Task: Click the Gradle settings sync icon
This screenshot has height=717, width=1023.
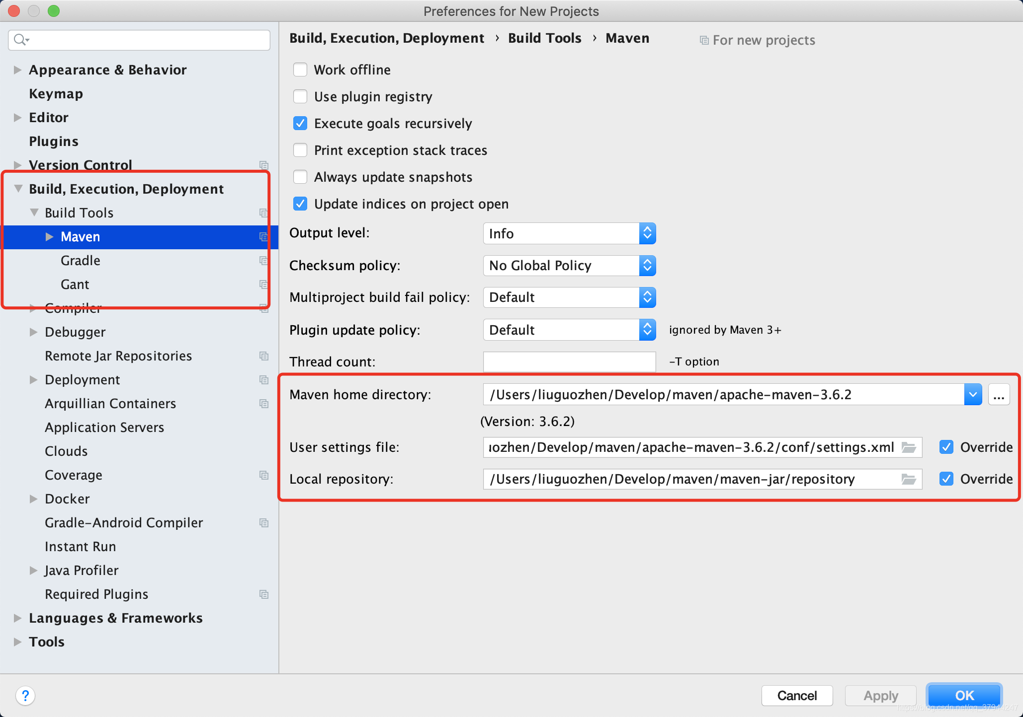Action: [263, 260]
